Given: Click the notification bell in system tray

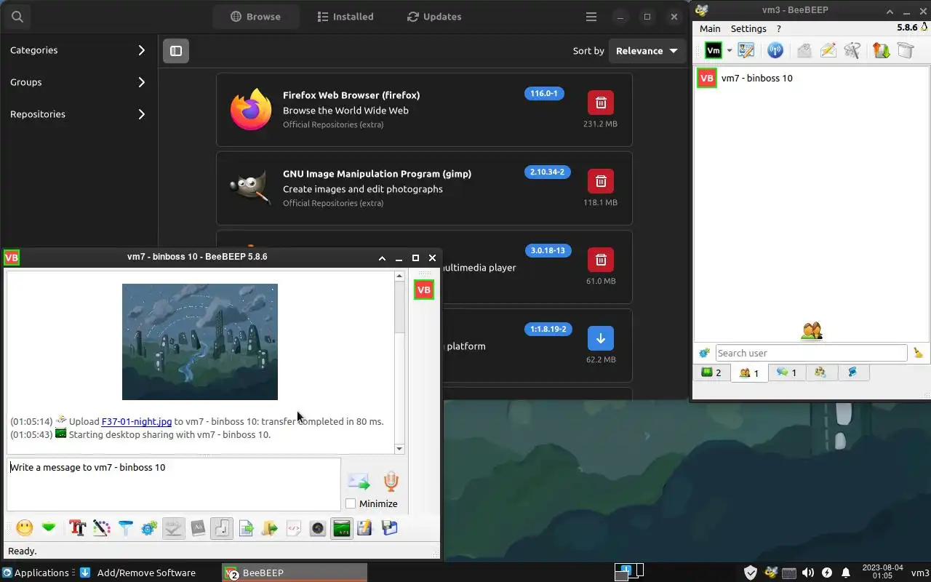Looking at the screenshot, I should click(x=846, y=573).
